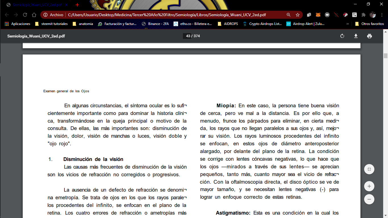Open the QR code extension
This screenshot has width=388, height=218.
(x=354, y=15)
